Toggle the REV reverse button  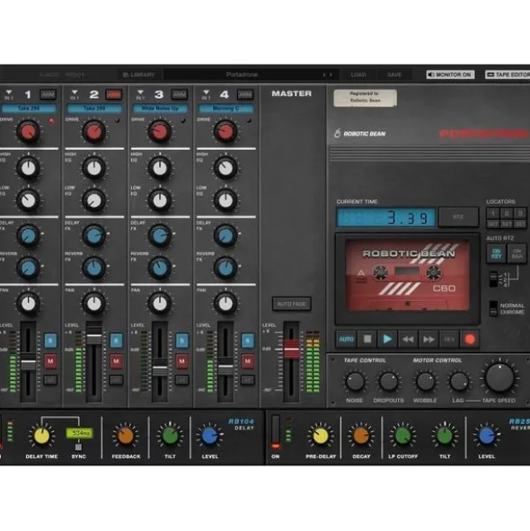click(449, 339)
